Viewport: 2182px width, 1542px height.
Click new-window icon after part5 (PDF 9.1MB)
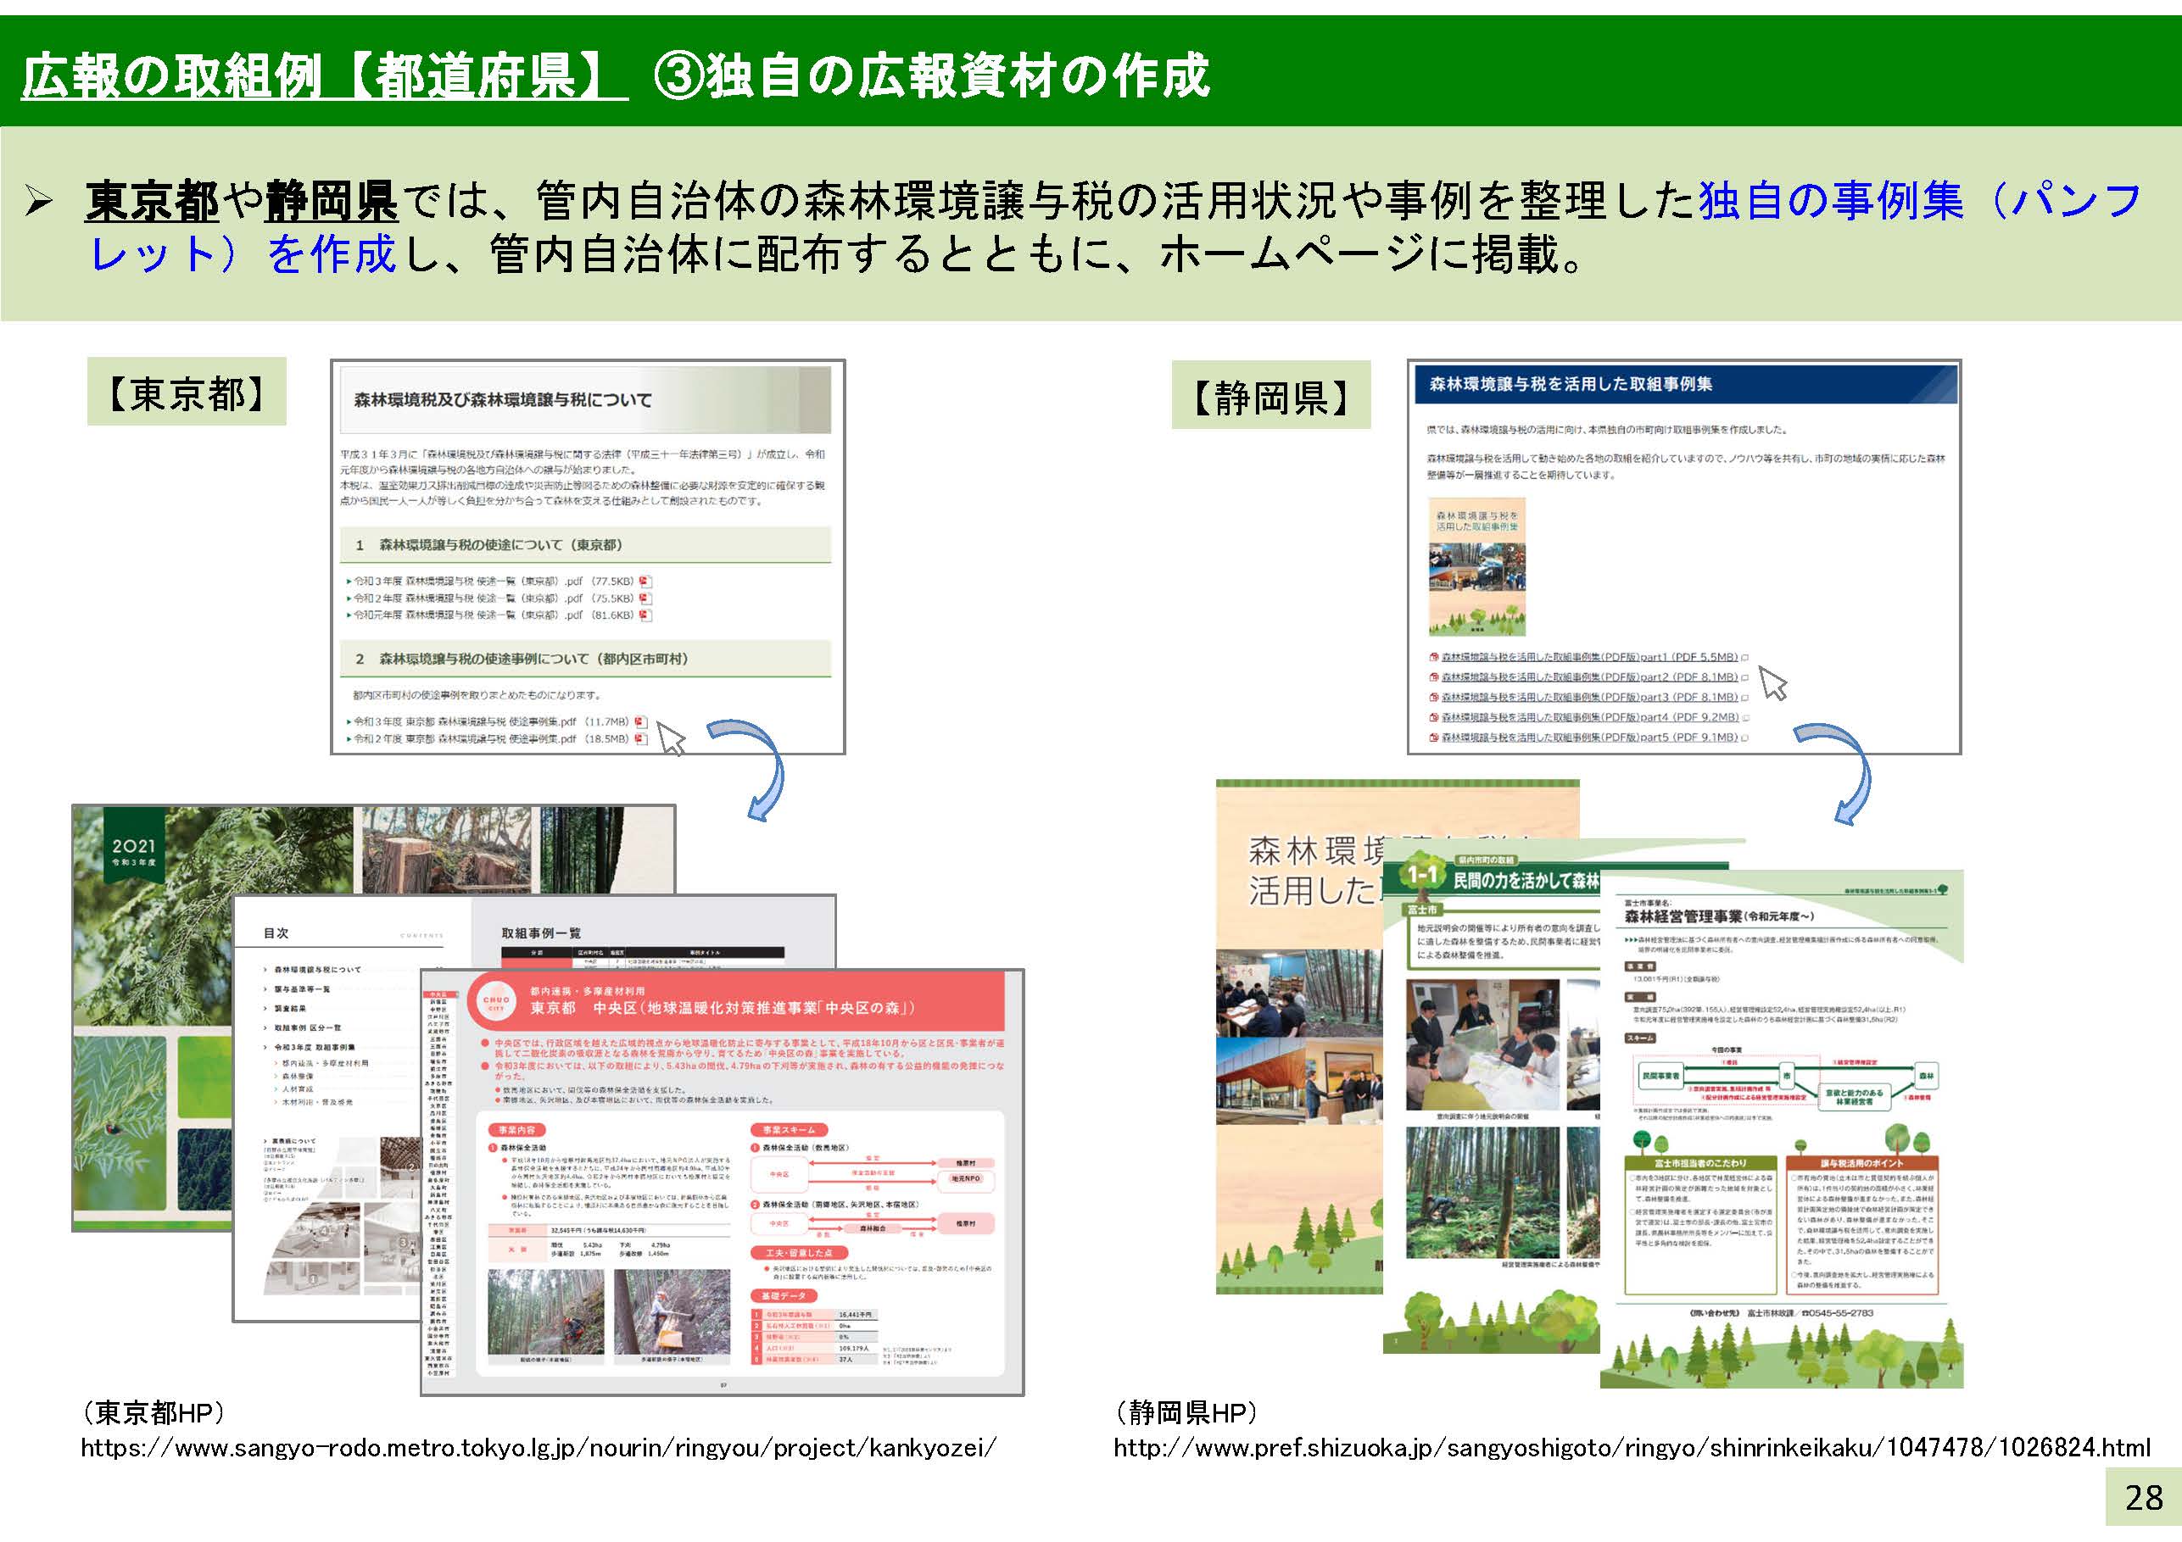tap(1745, 738)
